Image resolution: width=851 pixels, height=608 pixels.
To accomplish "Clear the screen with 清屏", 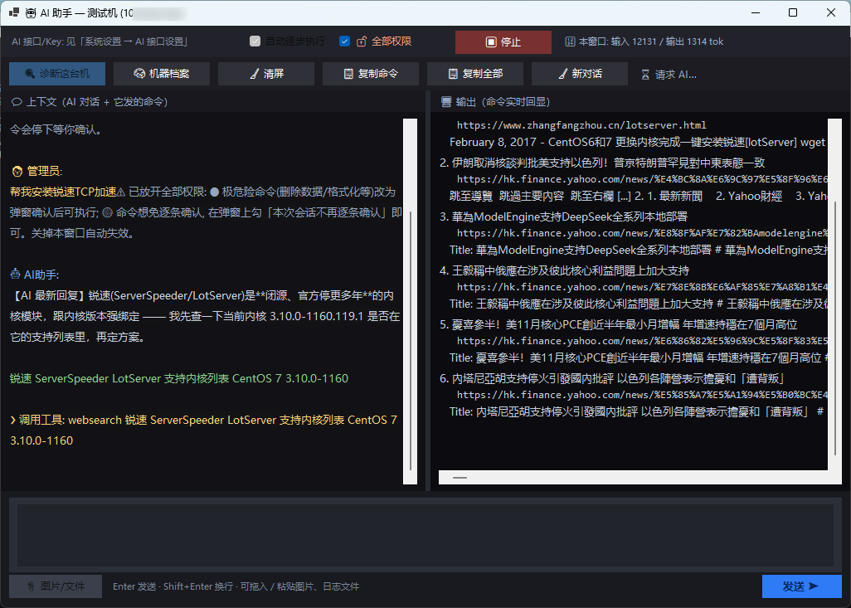I will pyautogui.click(x=266, y=74).
